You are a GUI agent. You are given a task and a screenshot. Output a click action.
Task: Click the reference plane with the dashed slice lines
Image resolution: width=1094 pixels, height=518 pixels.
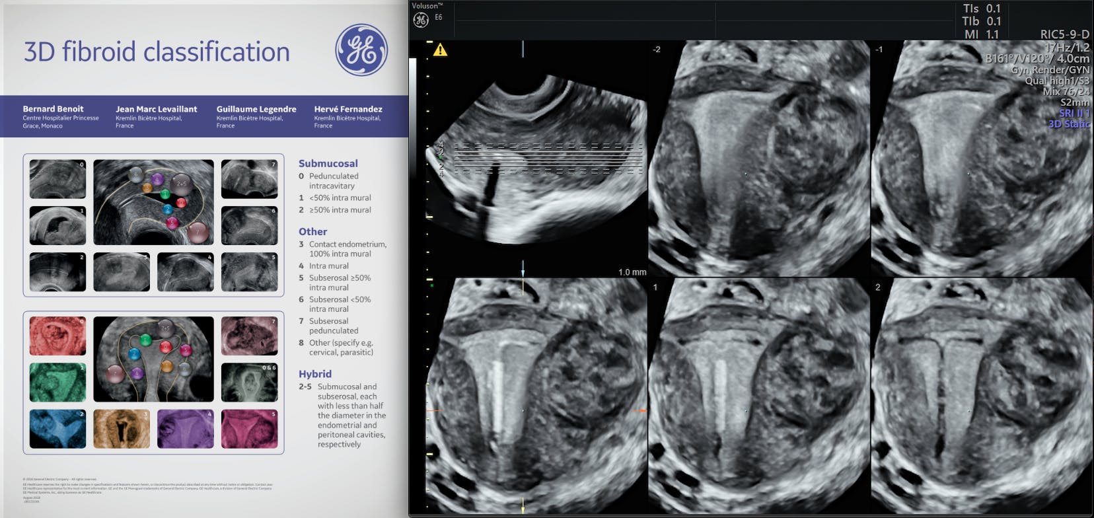click(x=536, y=157)
